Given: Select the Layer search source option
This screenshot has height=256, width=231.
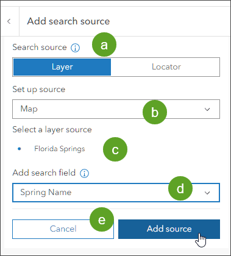Looking at the screenshot, I should [x=62, y=67].
